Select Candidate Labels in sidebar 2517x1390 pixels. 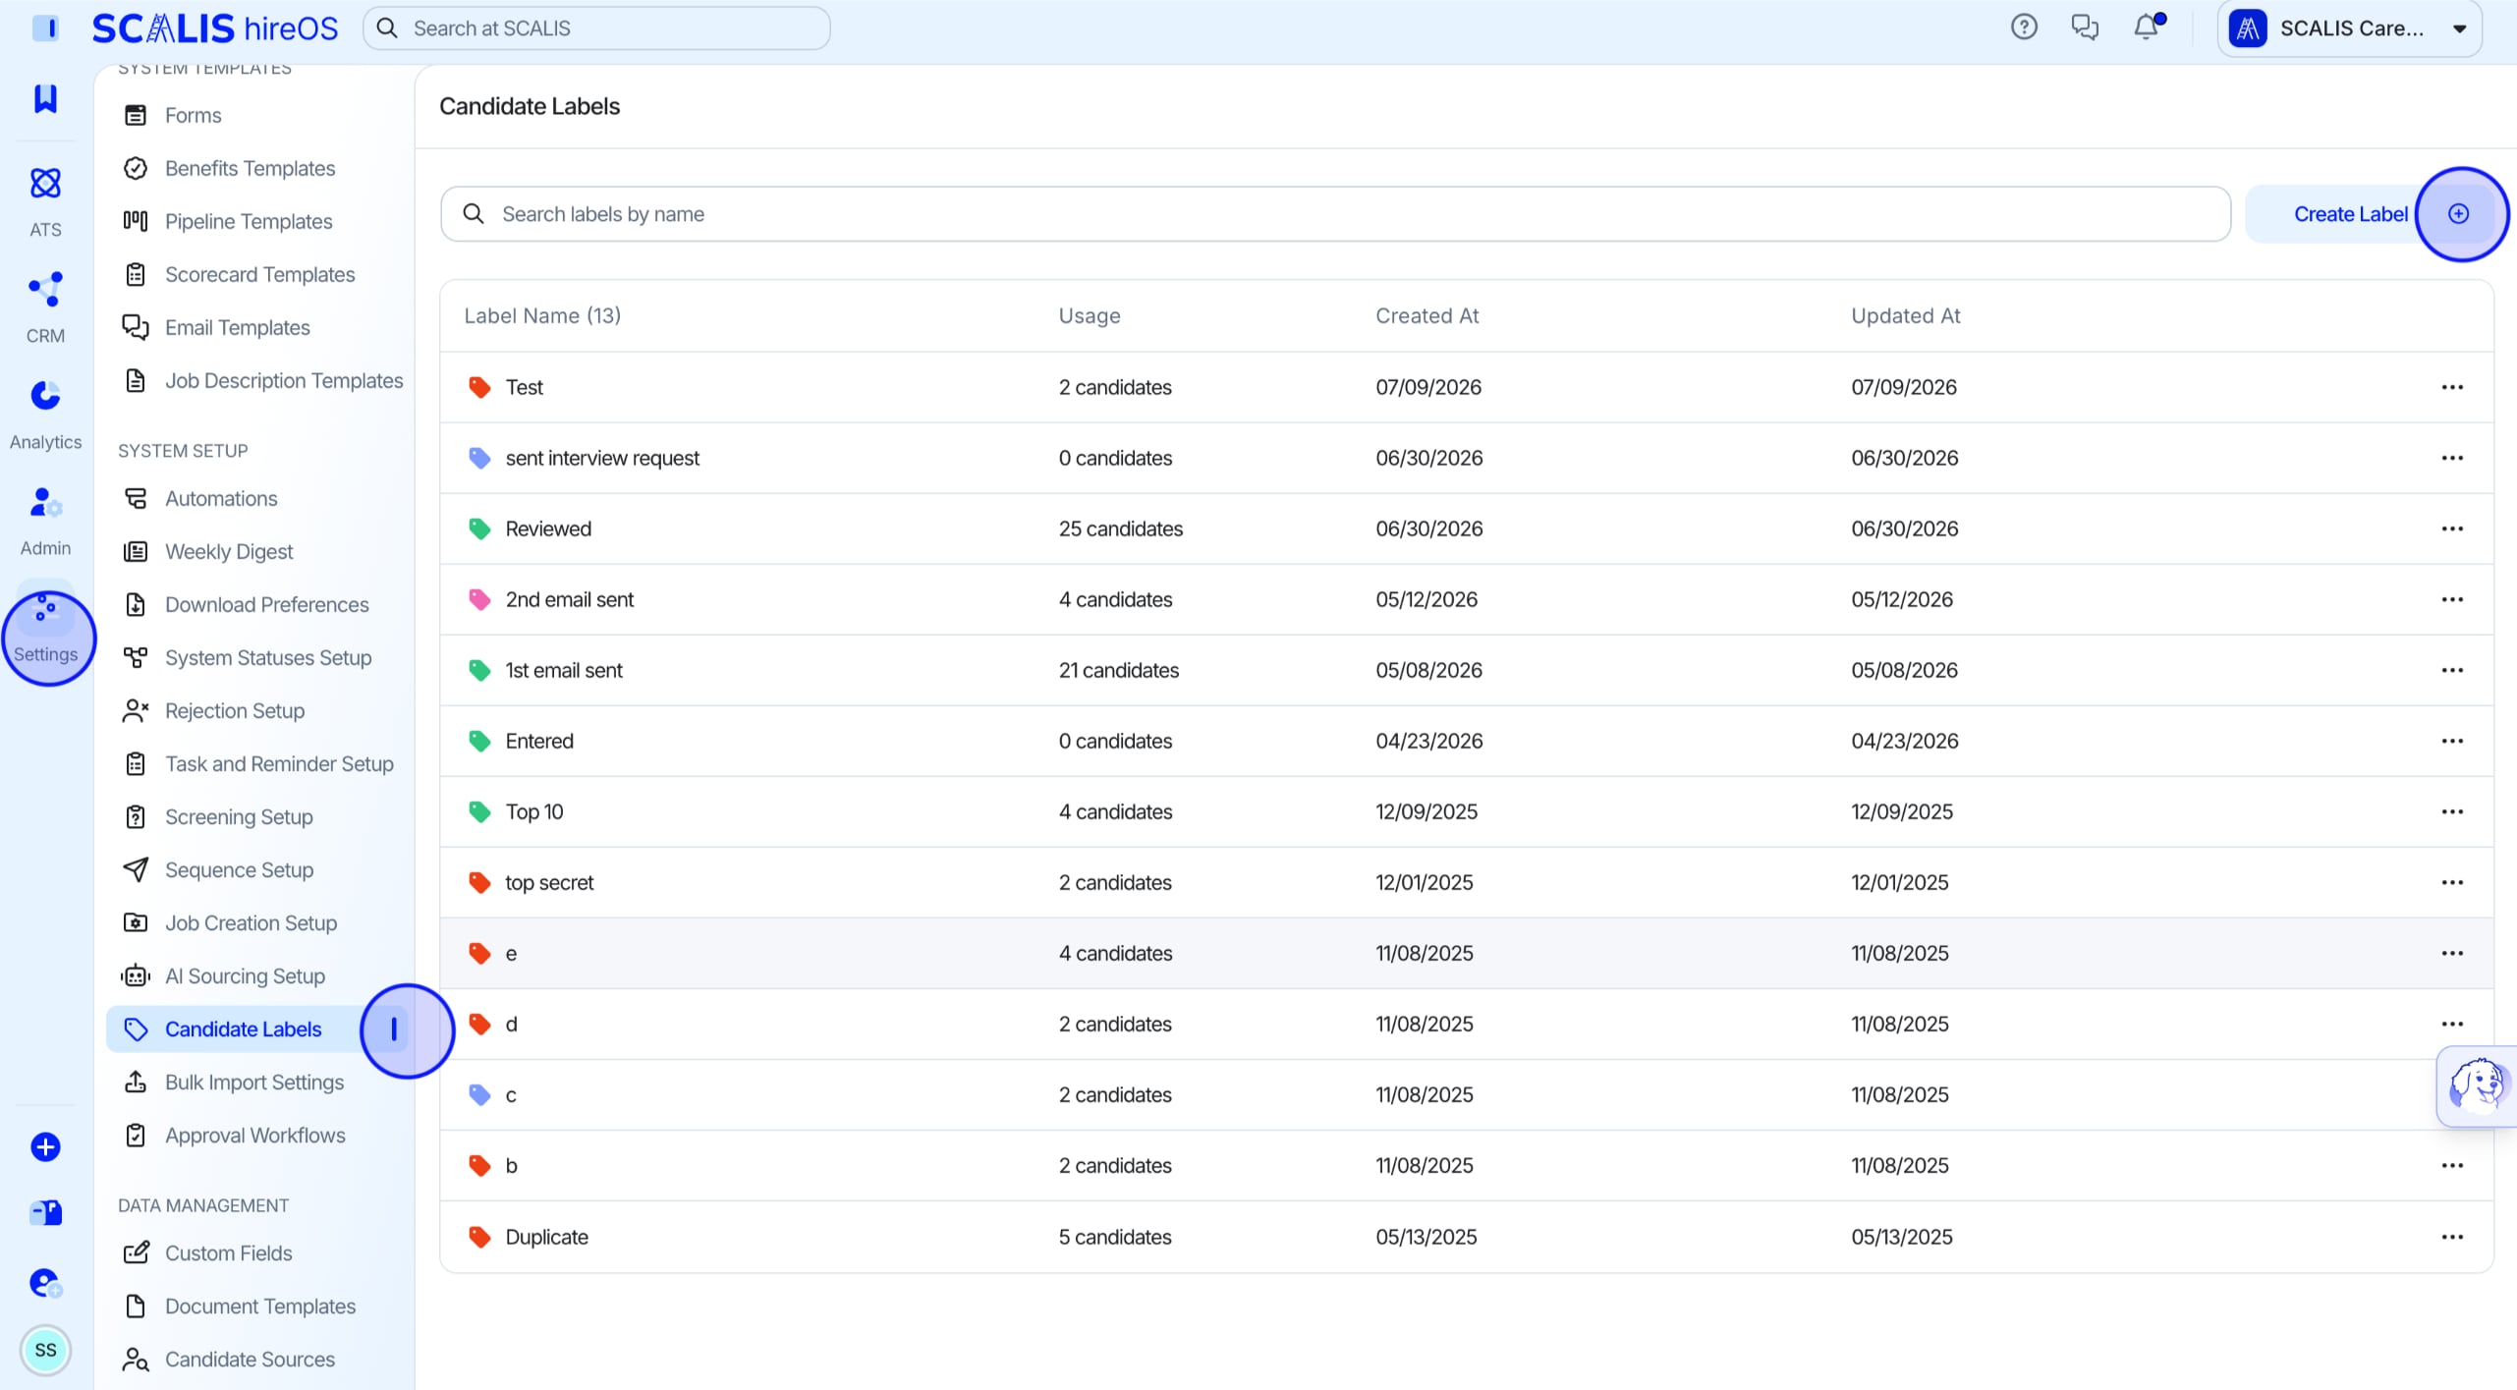(x=257, y=1029)
